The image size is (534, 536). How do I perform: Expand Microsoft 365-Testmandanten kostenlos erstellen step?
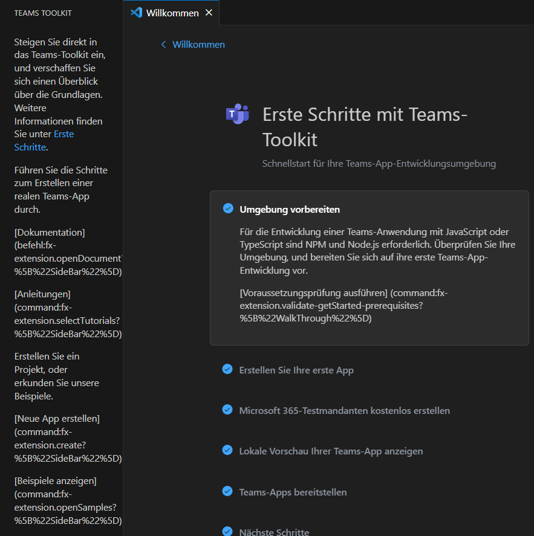coord(345,410)
